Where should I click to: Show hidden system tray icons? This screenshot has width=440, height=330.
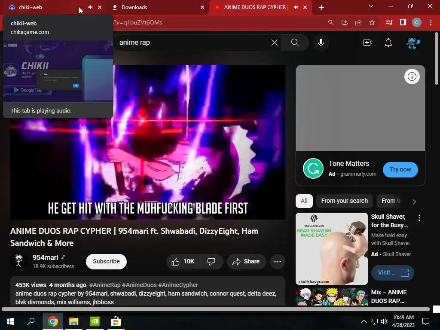click(364, 321)
